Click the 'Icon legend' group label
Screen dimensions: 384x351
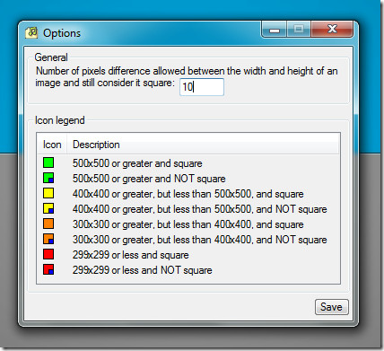(60, 120)
